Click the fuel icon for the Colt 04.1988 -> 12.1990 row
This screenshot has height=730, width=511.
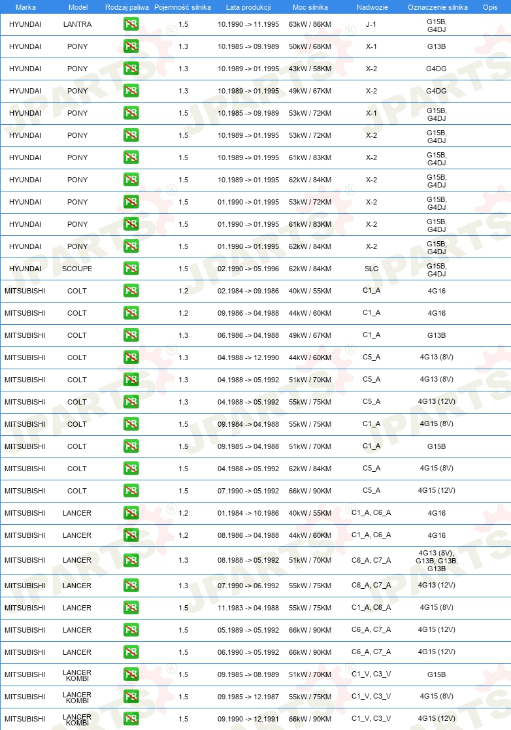pyautogui.click(x=131, y=357)
